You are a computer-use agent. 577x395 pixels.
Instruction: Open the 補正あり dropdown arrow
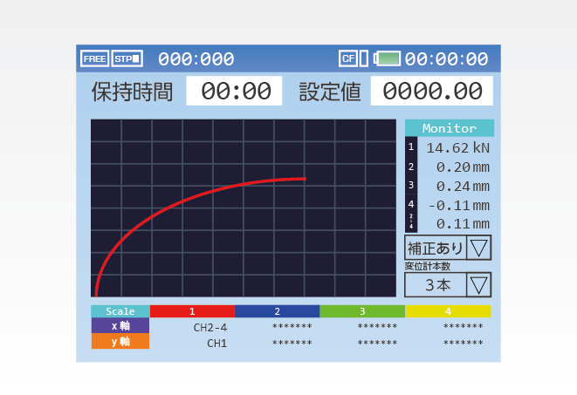tap(478, 248)
